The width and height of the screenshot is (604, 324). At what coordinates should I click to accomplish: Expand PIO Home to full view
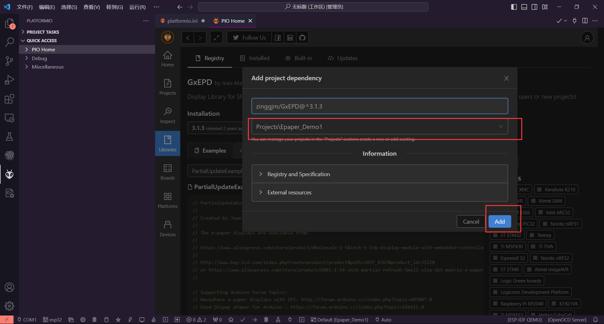(216, 38)
